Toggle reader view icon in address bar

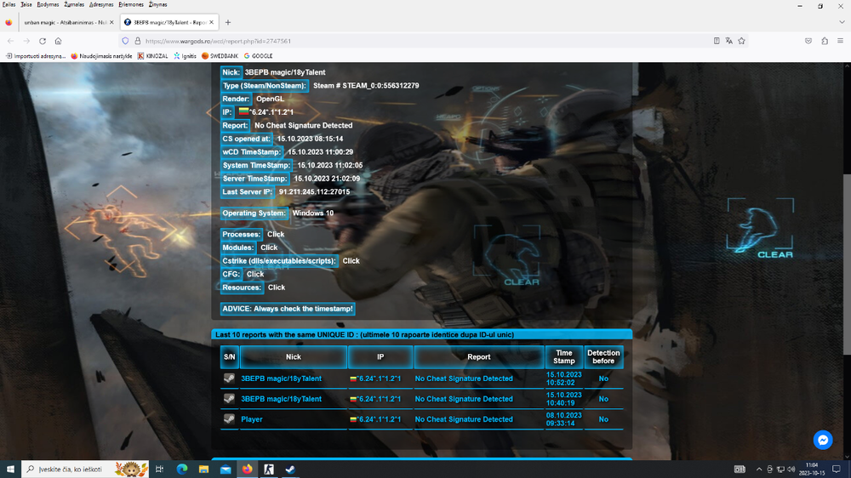click(717, 41)
